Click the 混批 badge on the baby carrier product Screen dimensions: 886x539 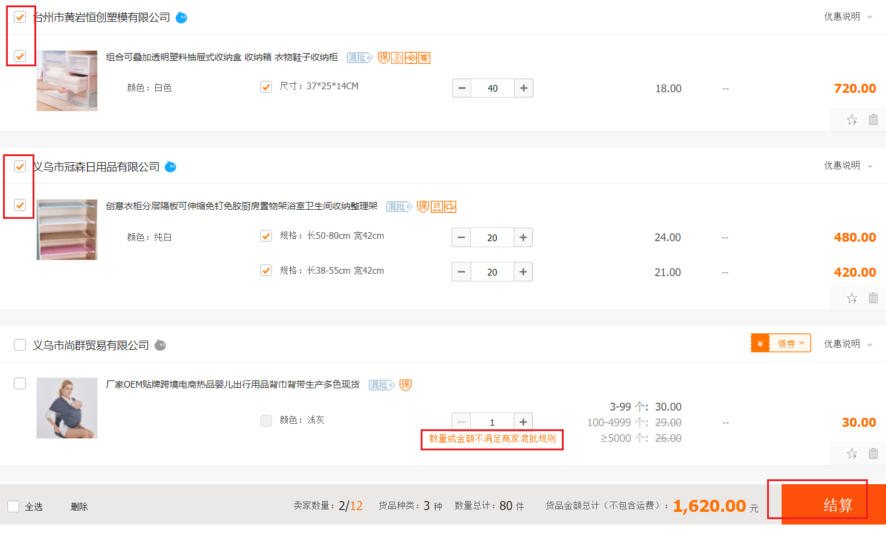click(381, 385)
